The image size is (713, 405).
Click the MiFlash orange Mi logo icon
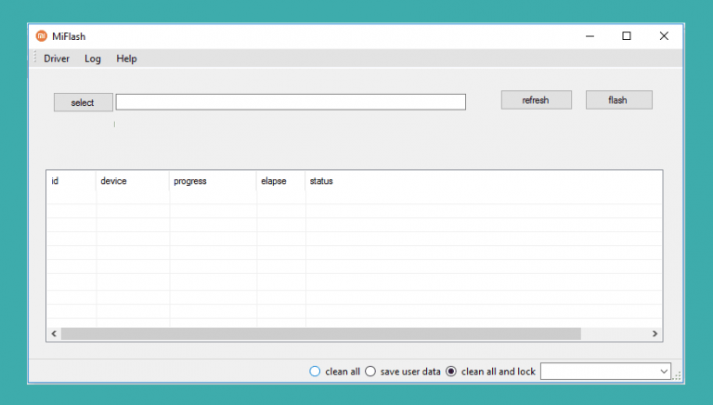42,36
